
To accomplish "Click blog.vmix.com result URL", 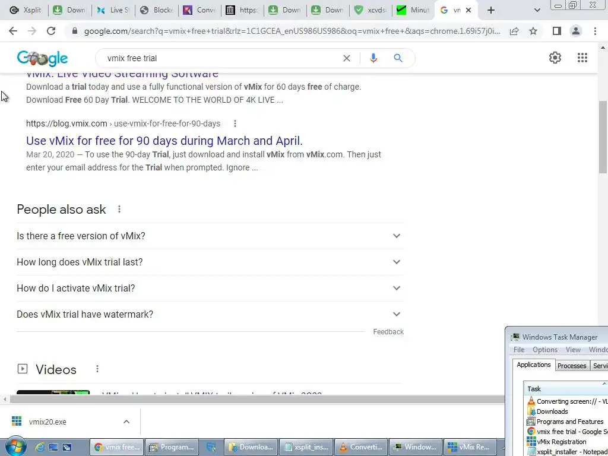I will click(123, 123).
